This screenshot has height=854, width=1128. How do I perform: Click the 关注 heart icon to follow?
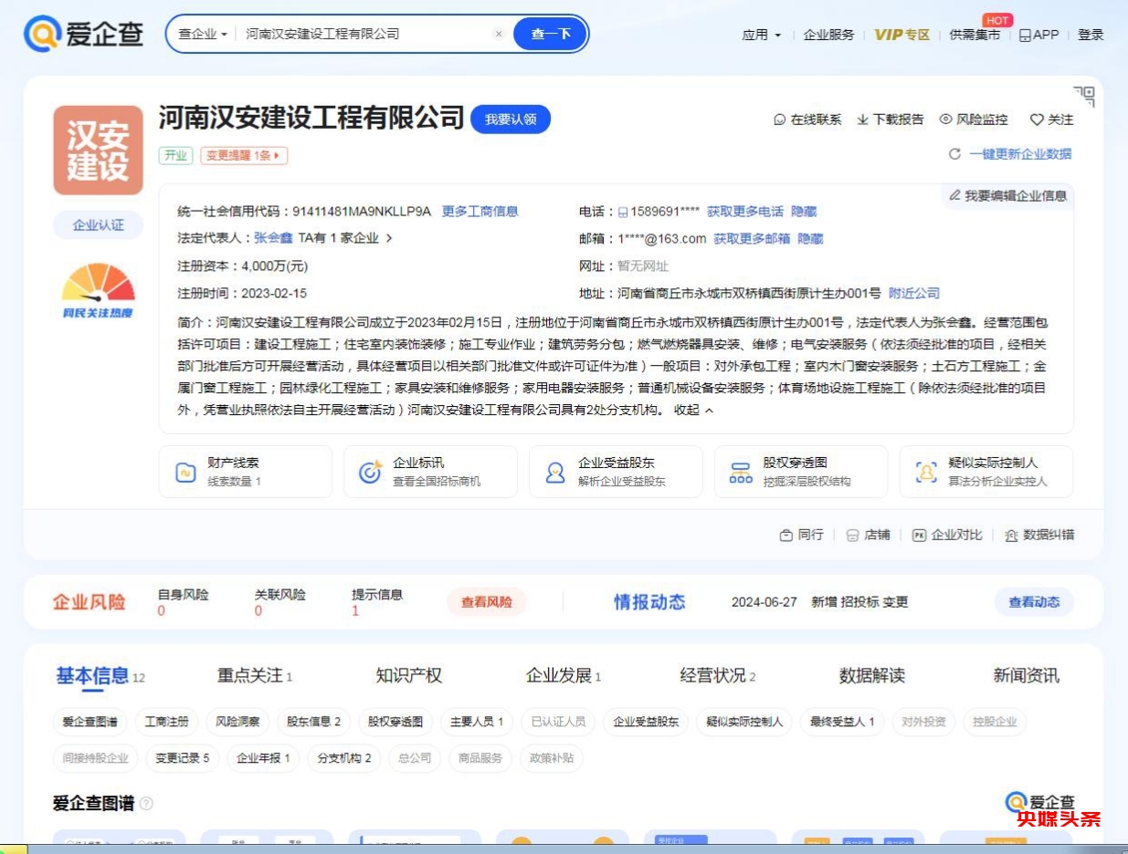coord(1037,120)
